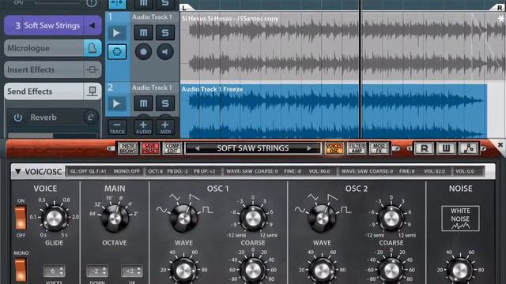Tap track 2 play arrow button

click(x=117, y=103)
